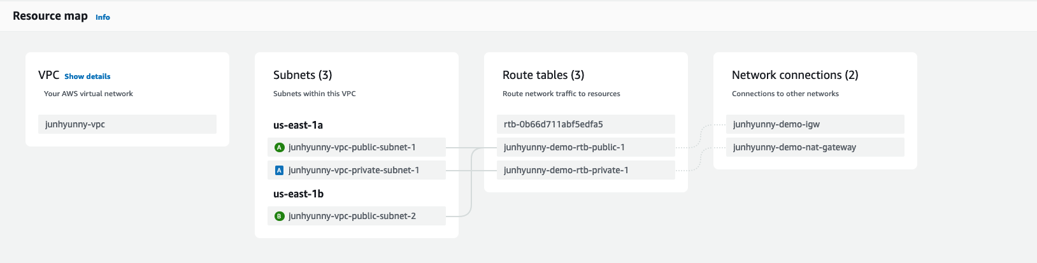Select subnet junhyunny-vpc-public-subnet-2
Viewport: 1037px width, 263px height.
357,216
